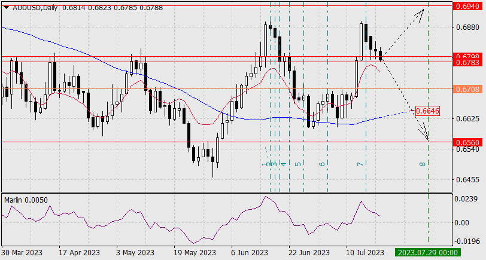
Task: Open the chart menu triangle beside AUDUSD,Daily
Action: pyautogui.click(x=7, y=8)
